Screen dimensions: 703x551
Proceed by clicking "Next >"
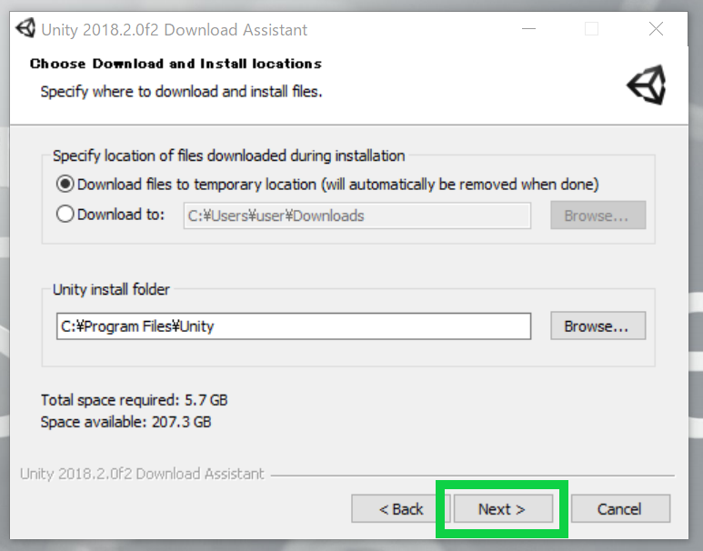point(502,509)
